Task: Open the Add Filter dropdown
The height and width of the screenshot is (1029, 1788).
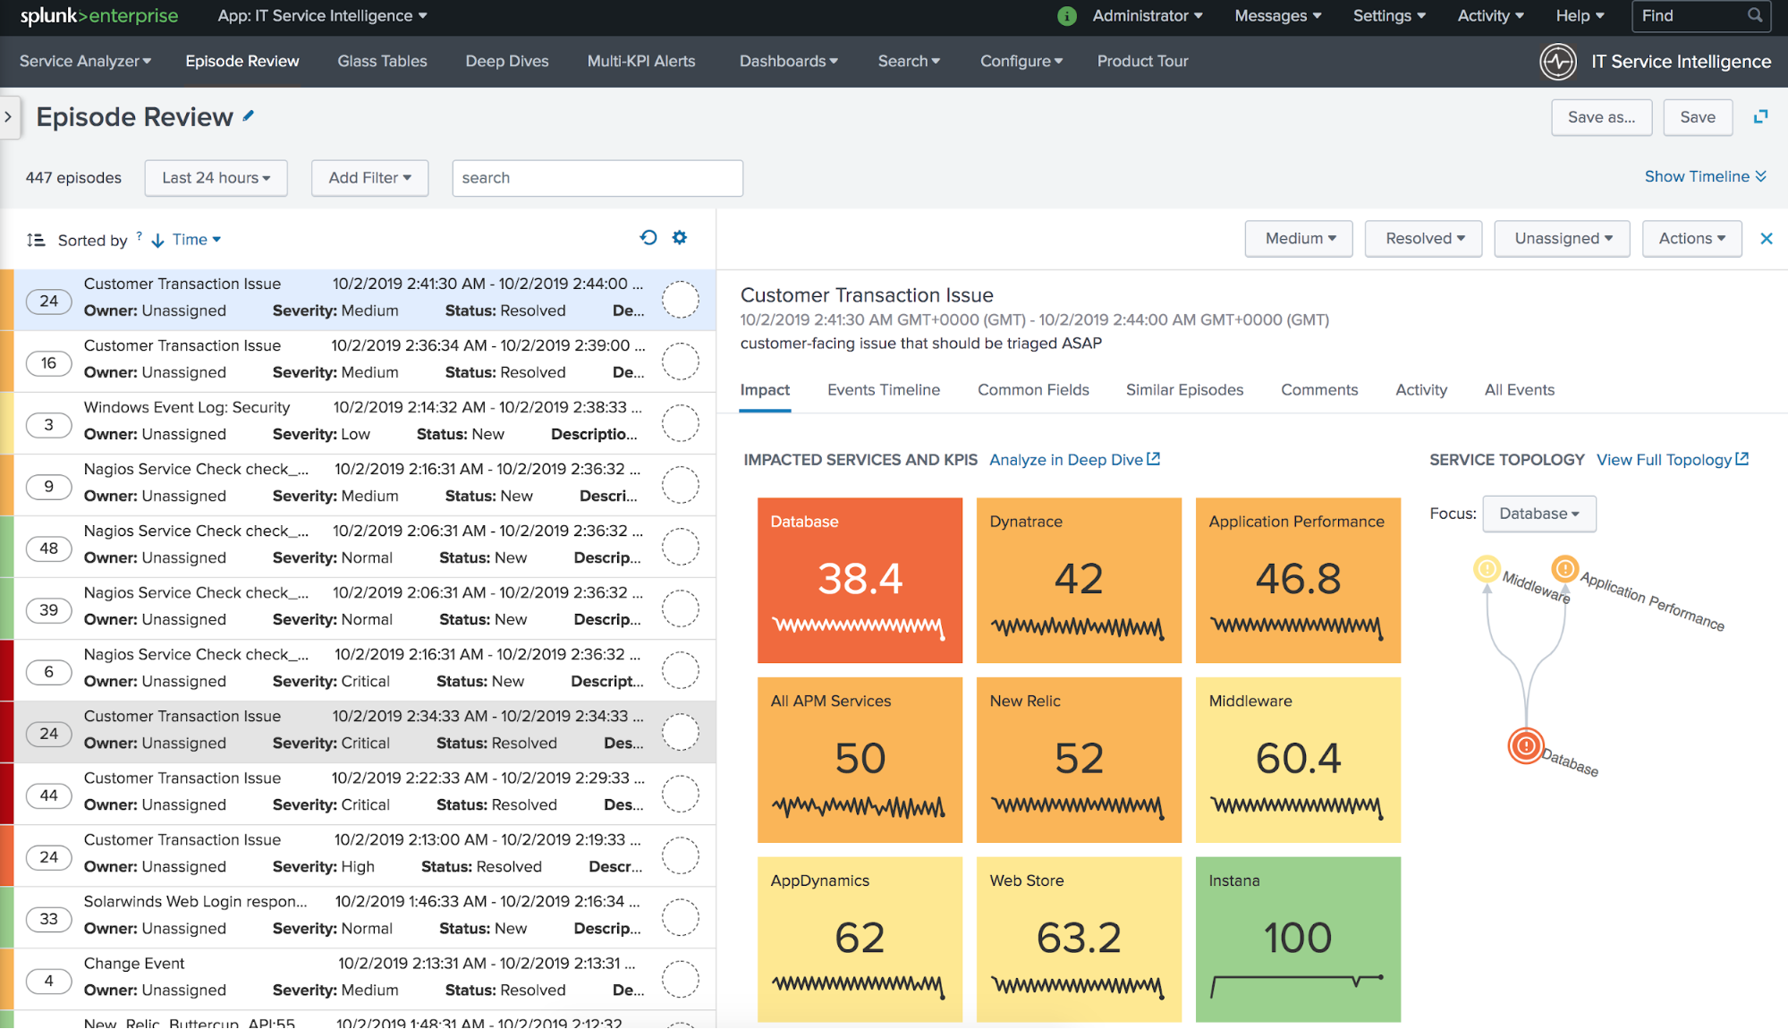Action: tap(369, 178)
